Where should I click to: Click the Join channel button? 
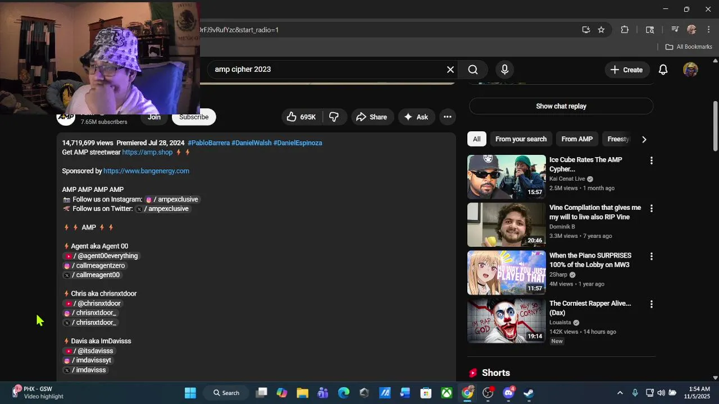(x=154, y=117)
